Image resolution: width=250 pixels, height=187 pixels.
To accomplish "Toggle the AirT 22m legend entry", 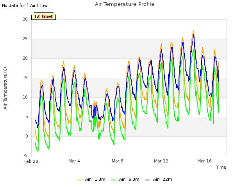I will pyautogui.click(x=159, y=179).
